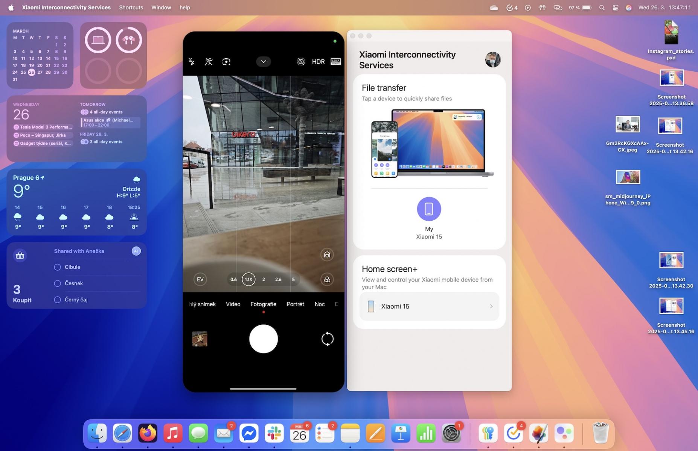Open Xiaomi 15 Home screen+ row chevron
Image resolution: width=698 pixels, height=451 pixels.
click(491, 306)
